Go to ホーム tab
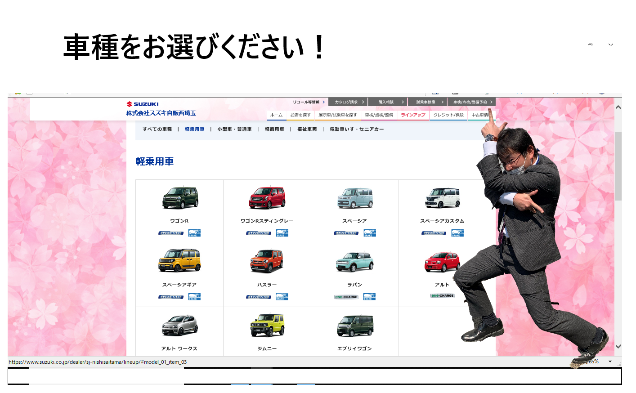This screenshot has width=636, height=393. (x=276, y=115)
